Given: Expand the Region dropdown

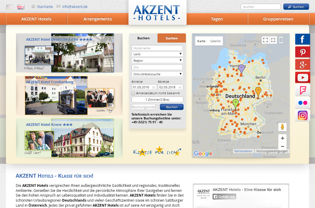Looking at the screenshot, I should (x=157, y=60).
